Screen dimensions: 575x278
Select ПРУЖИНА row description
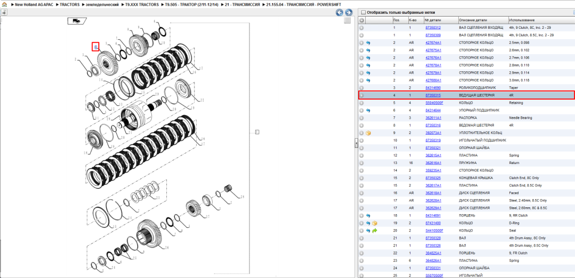(x=467, y=163)
